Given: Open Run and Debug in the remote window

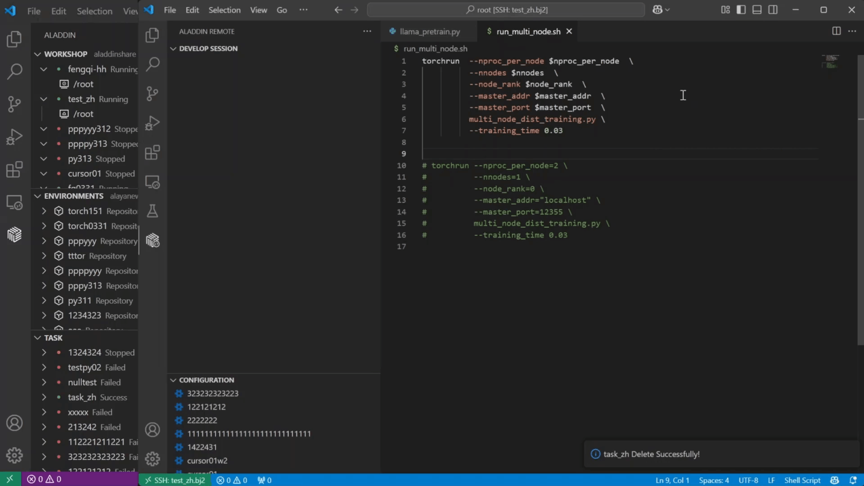Looking at the screenshot, I should click(152, 123).
